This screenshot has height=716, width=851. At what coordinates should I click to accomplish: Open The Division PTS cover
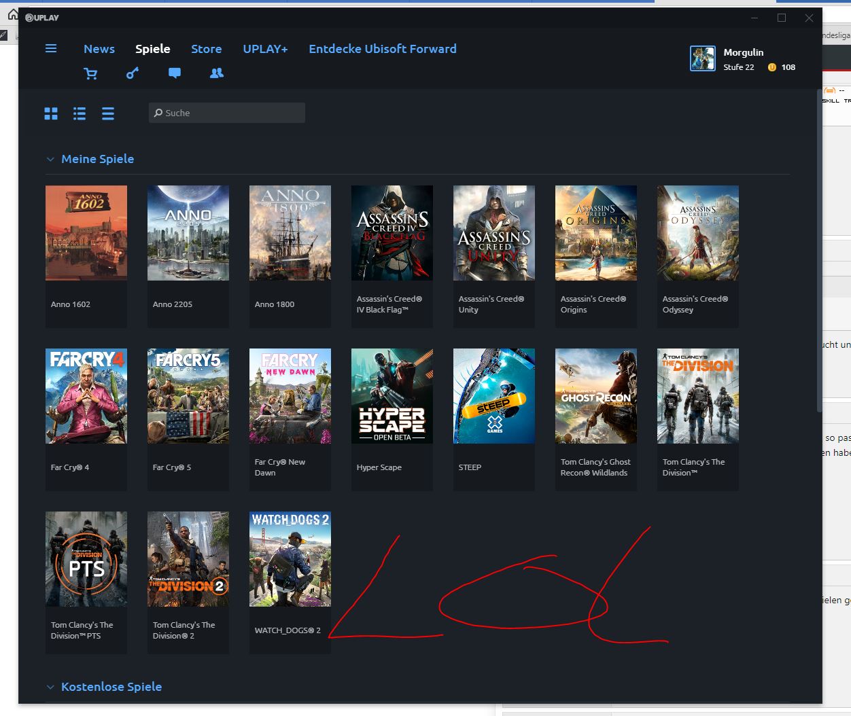tap(86, 559)
